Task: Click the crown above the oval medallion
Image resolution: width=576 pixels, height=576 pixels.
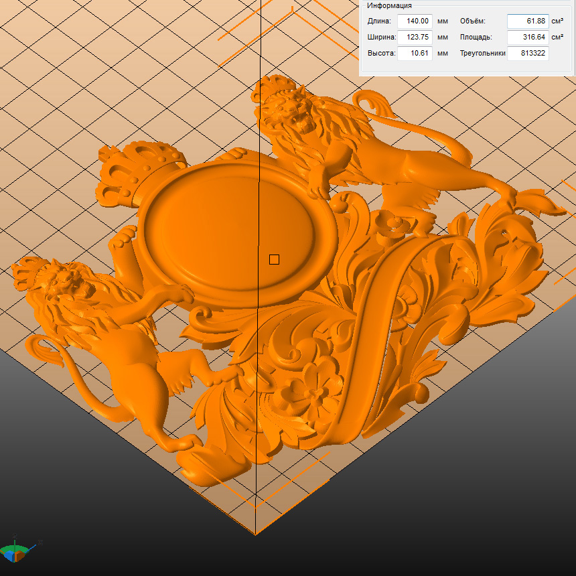Action: point(141,166)
